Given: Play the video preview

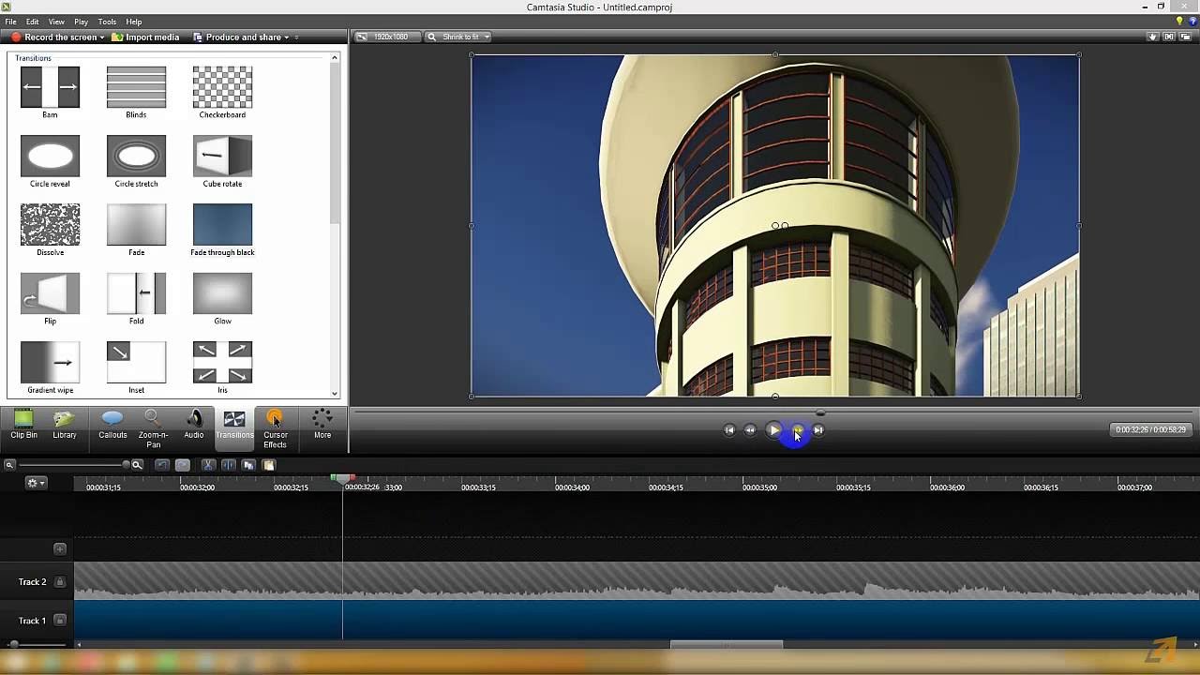Looking at the screenshot, I should point(773,430).
